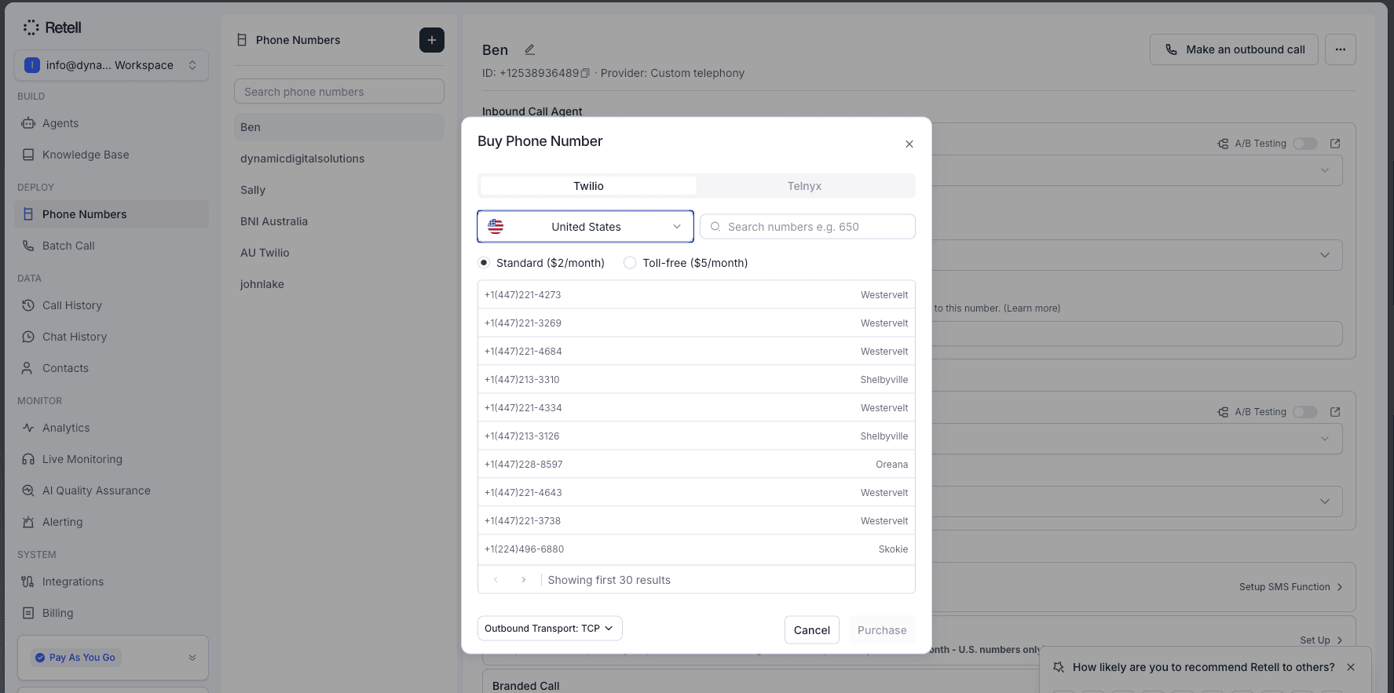
Task: Click the Purchase button
Action: tap(882, 630)
